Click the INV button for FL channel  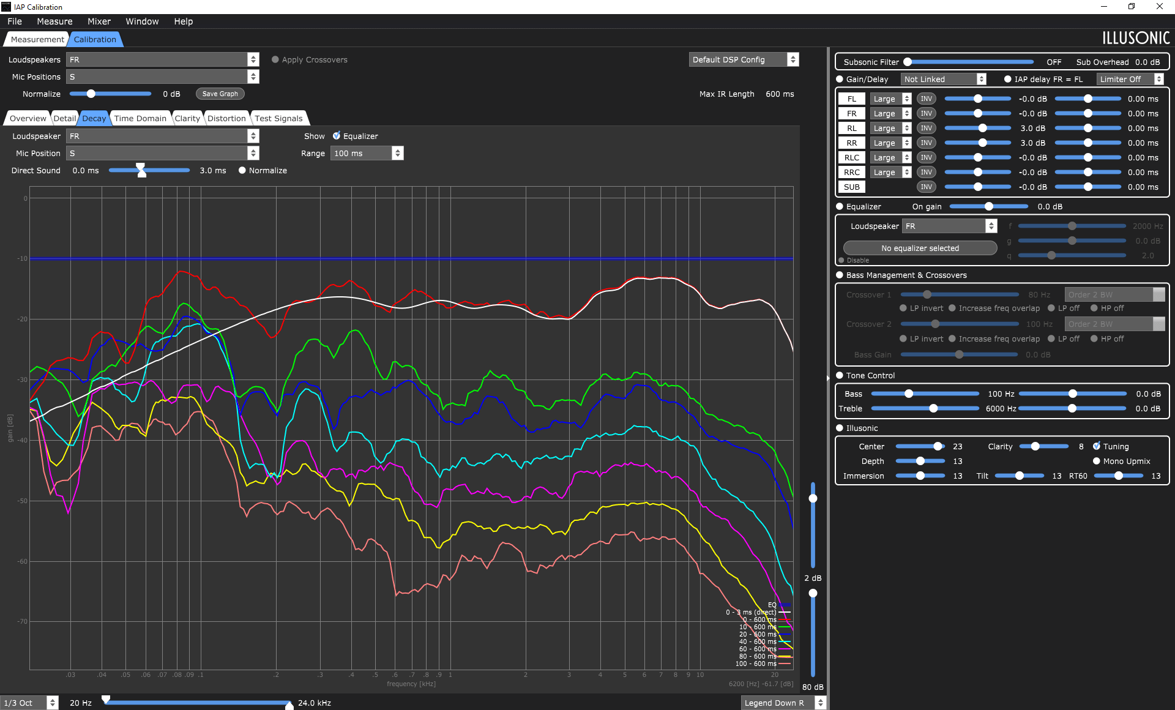coord(926,99)
